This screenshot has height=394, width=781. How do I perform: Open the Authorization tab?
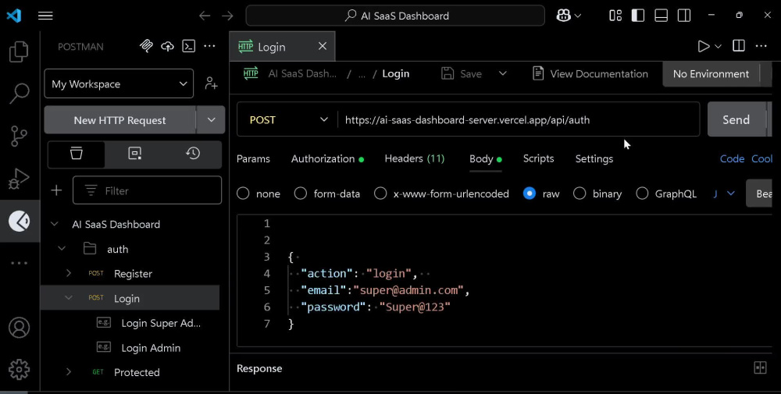click(327, 158)
